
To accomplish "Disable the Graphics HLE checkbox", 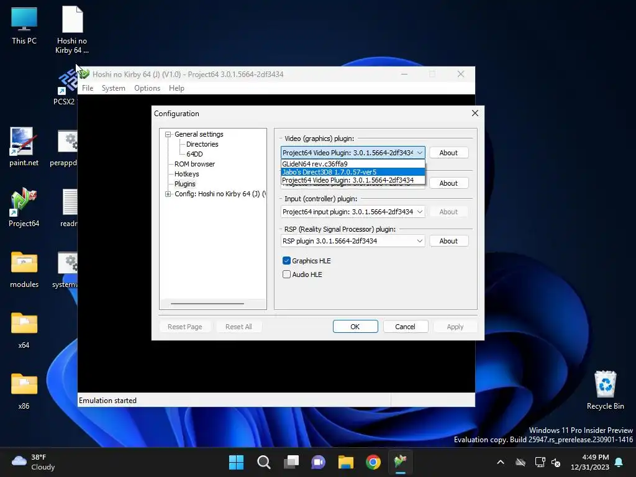I will 286,261.
